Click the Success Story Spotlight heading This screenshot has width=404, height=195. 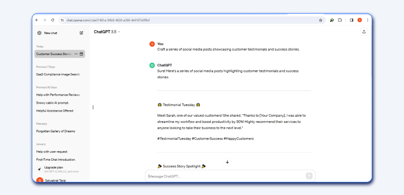pos(182,166)
